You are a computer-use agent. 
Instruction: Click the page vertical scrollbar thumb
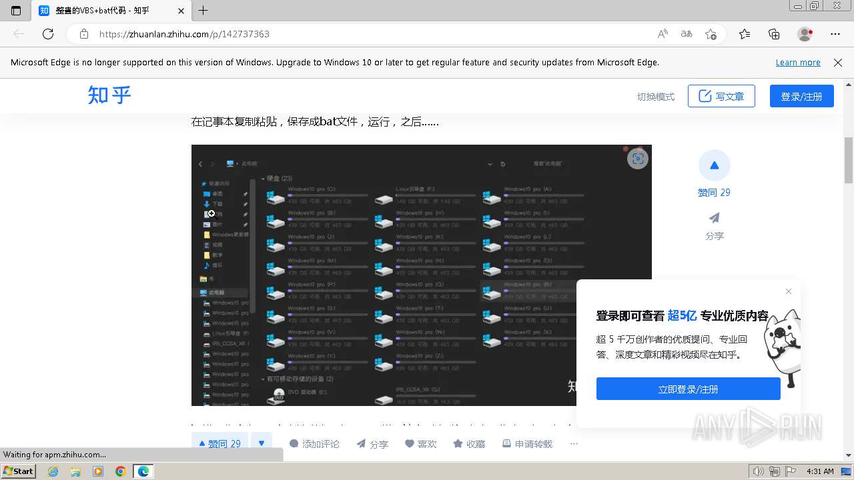[849, 160]
